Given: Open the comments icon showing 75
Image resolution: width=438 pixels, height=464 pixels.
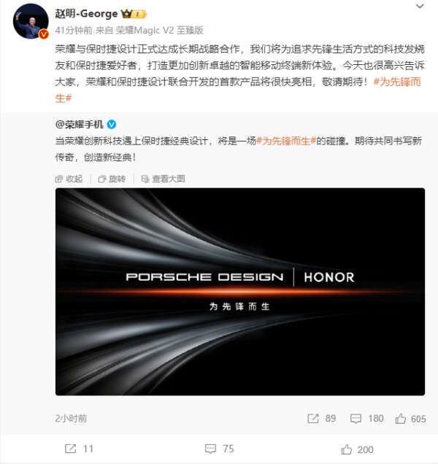Looking at the screenshot, I should pyautogui.click(x=219, y=449).
